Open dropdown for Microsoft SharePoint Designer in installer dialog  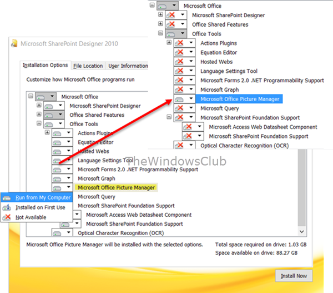[x=60, y=106]
